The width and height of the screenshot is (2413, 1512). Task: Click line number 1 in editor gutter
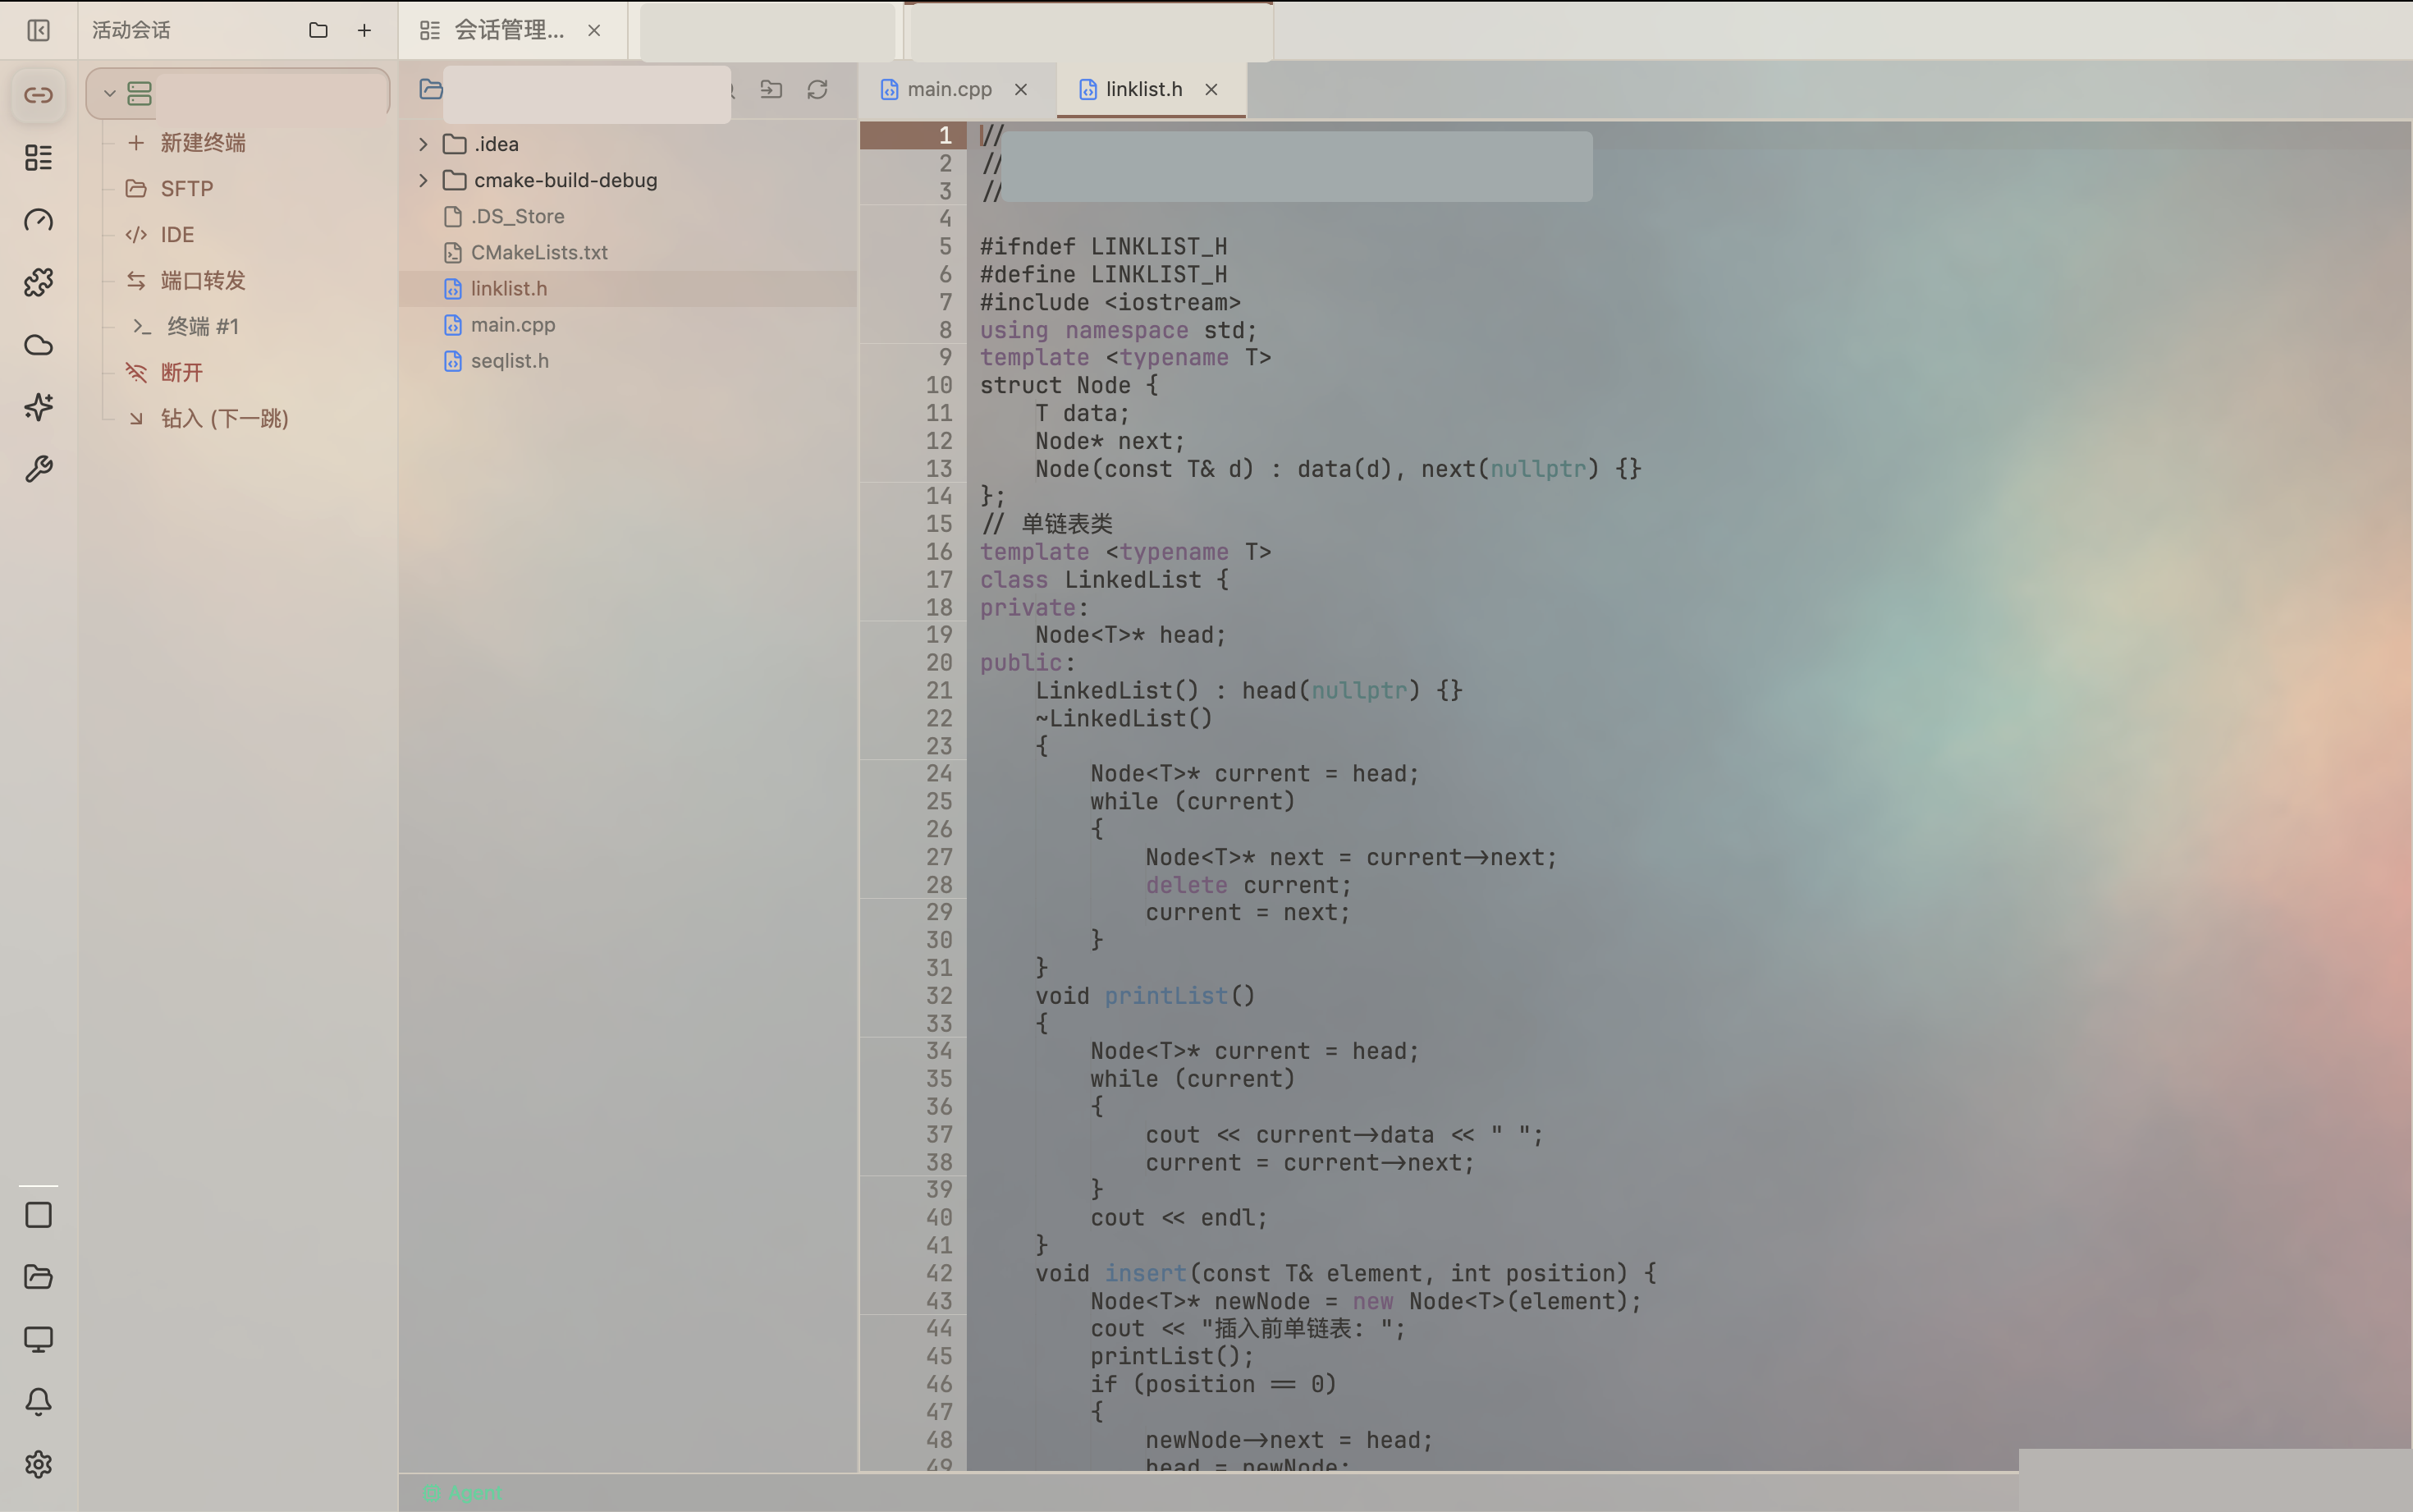[945, 135]
